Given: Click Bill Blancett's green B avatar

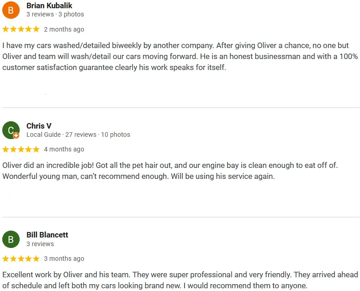Looking at the screenshot, I should 11,239.
